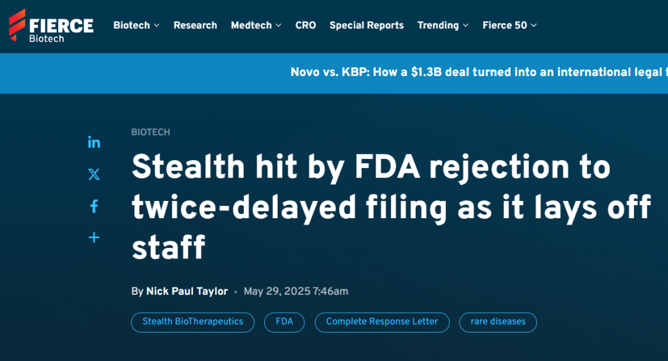Viewport: 668px width, 361px height.
Task: Go to the Research section
Action: [x=195, y=25]
